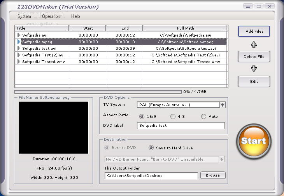Click the End column header
The width and height of the screenshot is (284, 196).
tap(124, 28)
